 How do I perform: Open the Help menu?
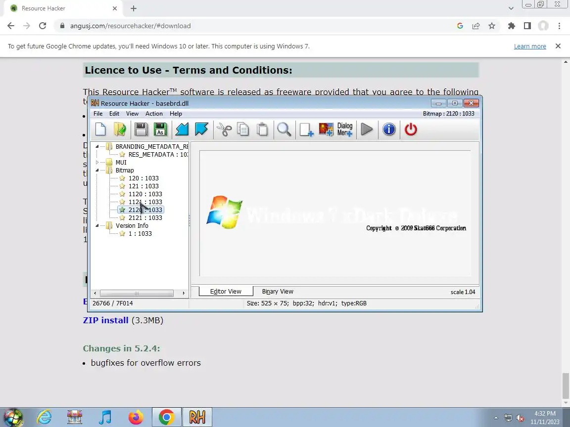tap(176, 113)
